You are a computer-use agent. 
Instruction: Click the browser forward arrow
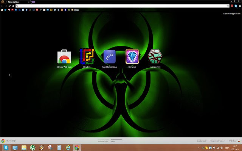(x=6, y=6)
